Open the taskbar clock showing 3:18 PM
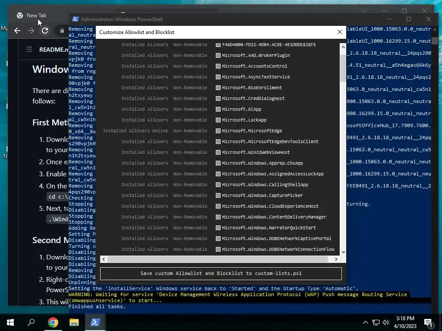The height and width of the screenshot is (331, 442). [405, 322]
